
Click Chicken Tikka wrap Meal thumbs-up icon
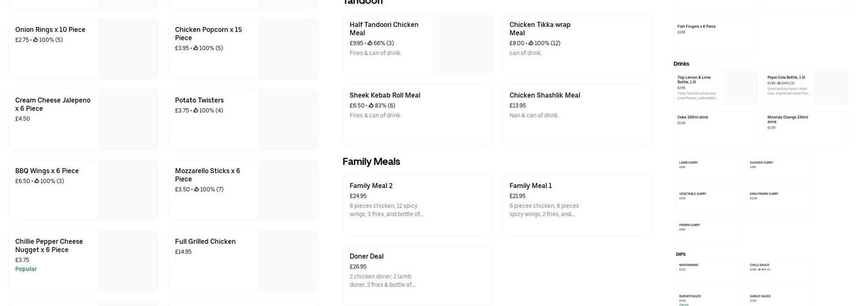[x=531, y=43]
